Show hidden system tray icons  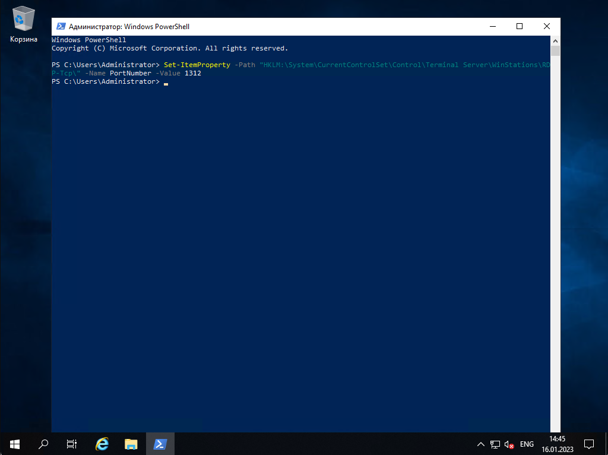pyautogui.click(x=480, y=444)
